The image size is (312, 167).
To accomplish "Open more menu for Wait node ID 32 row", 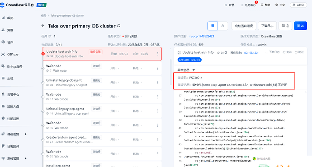I will point(157,154).
